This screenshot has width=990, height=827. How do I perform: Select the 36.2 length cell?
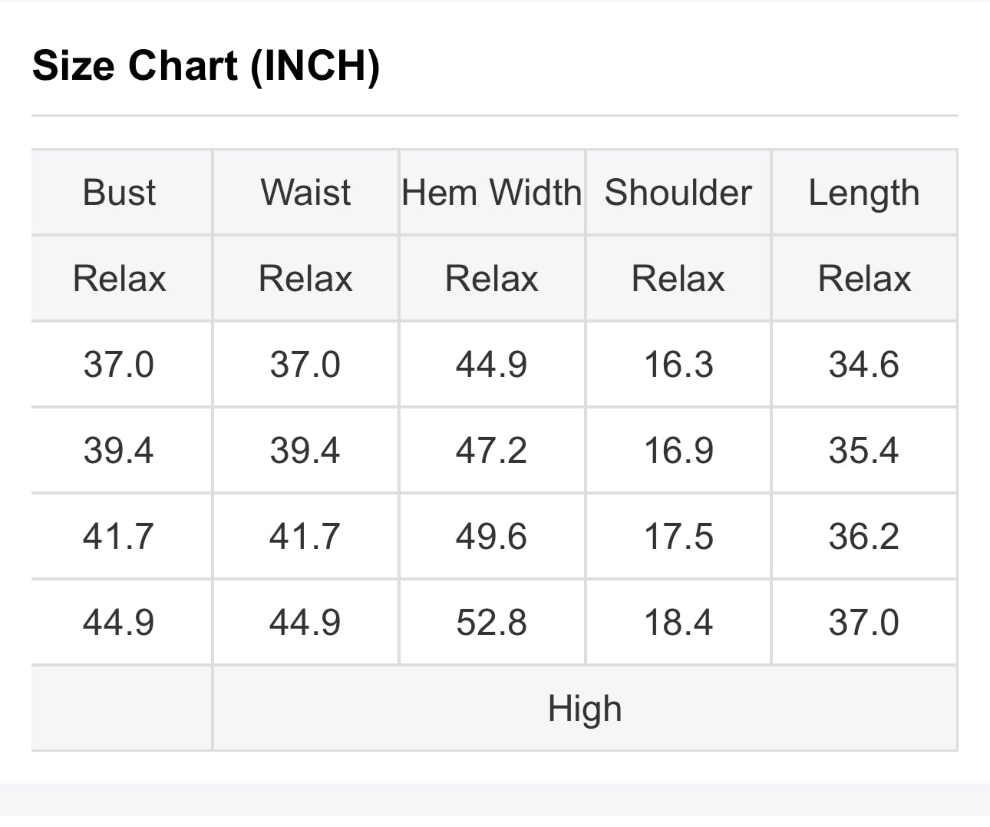pyautogui.click(x=863, y=536)
